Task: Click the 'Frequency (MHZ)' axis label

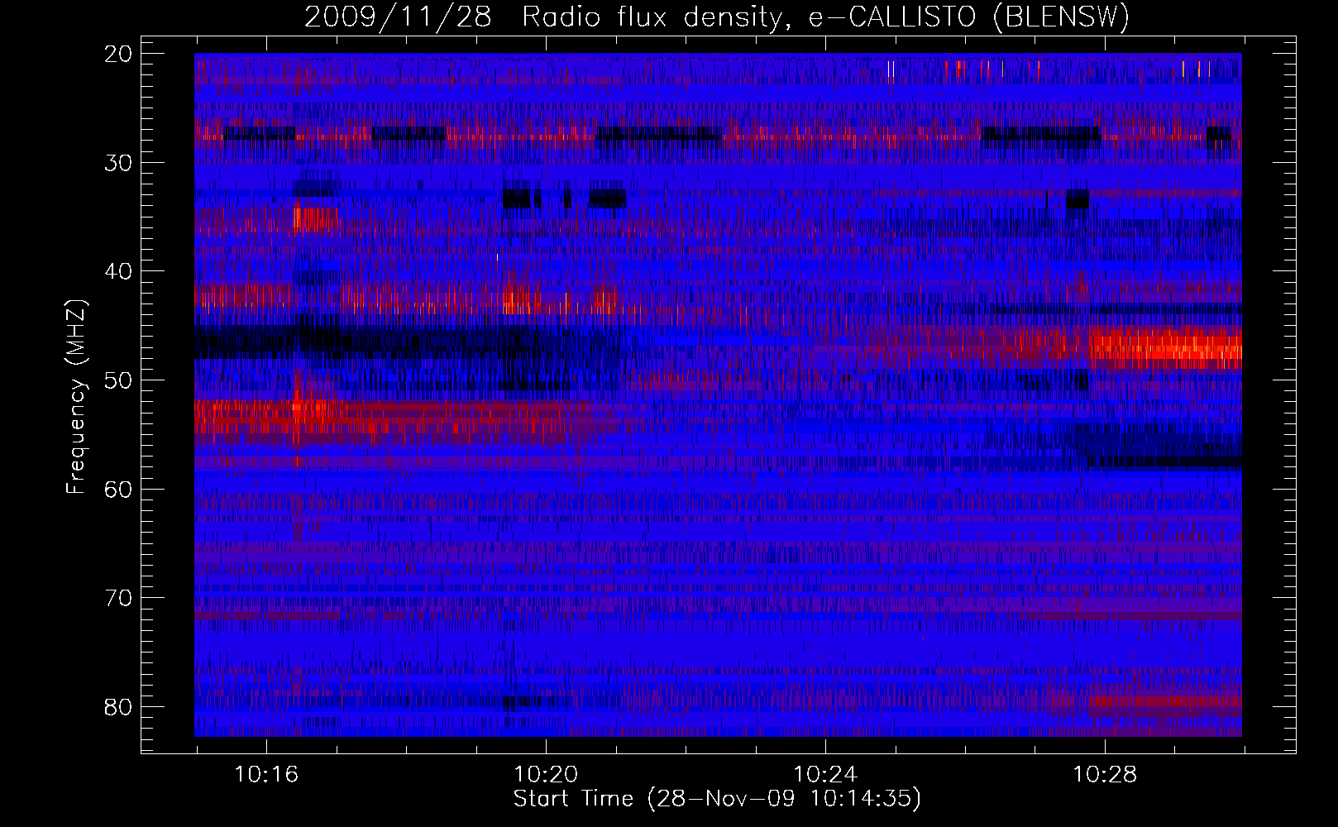Action: [x=76, y=396]
